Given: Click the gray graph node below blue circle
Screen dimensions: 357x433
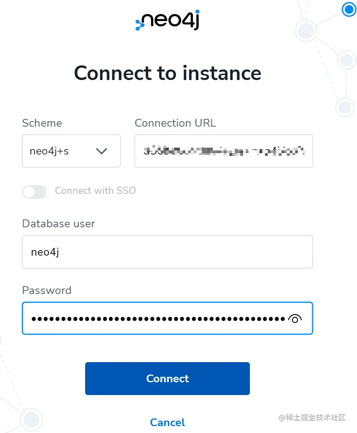Looking at the screenshot, I should point(307,31).
